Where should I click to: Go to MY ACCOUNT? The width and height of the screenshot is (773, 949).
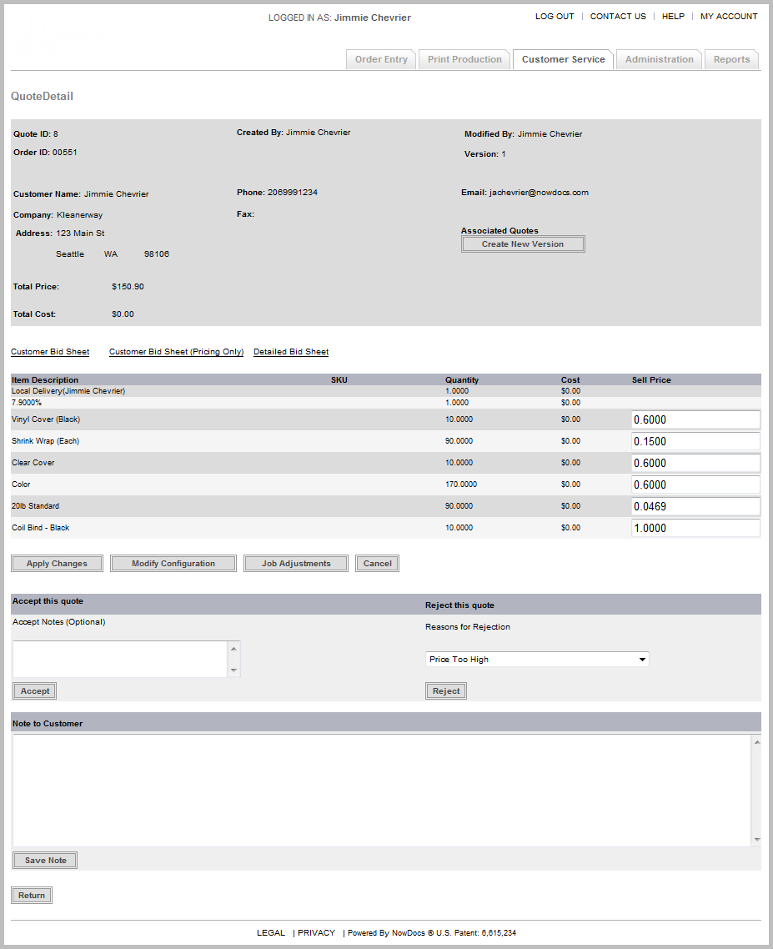click(729, 17)
